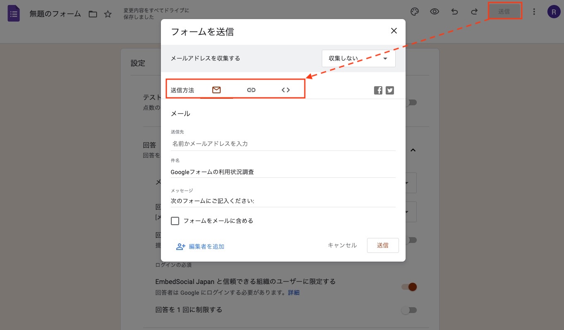Click the 送信先 recipient input field
The image size is (564, 330).
point(283,144)
